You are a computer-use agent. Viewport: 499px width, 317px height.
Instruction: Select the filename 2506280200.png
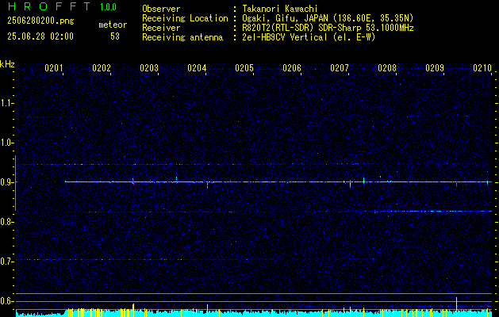pos(40,21)
